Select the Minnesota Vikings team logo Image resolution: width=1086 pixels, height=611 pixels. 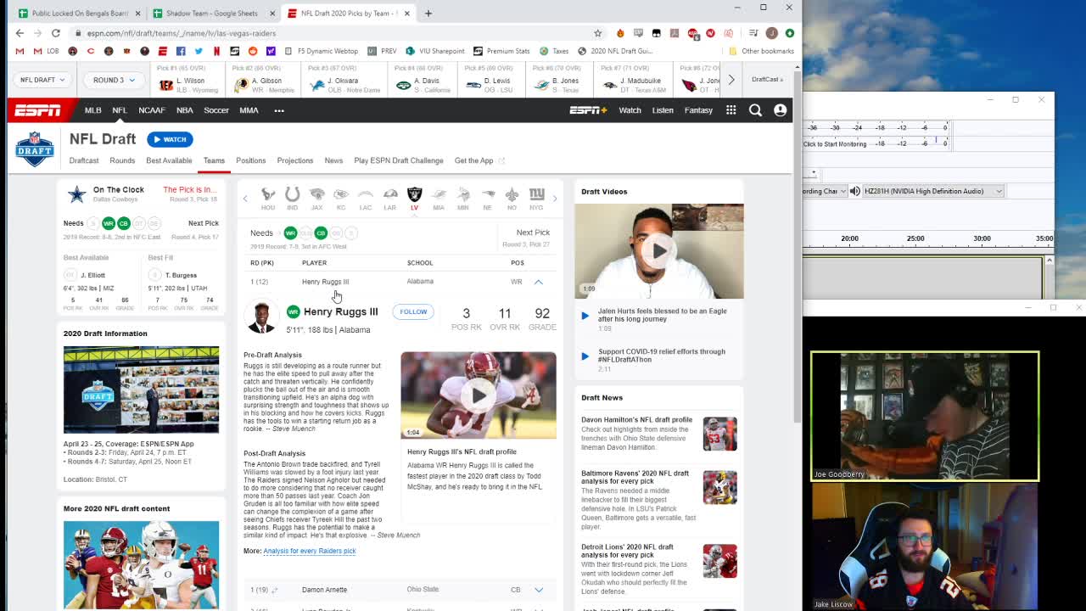pos(463,194)
